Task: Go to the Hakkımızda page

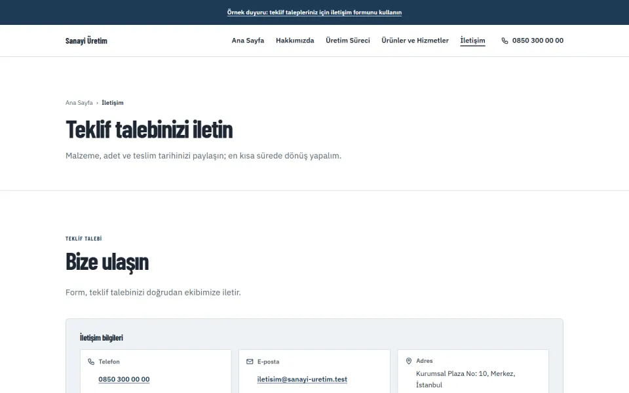Action: pos(295,41)
